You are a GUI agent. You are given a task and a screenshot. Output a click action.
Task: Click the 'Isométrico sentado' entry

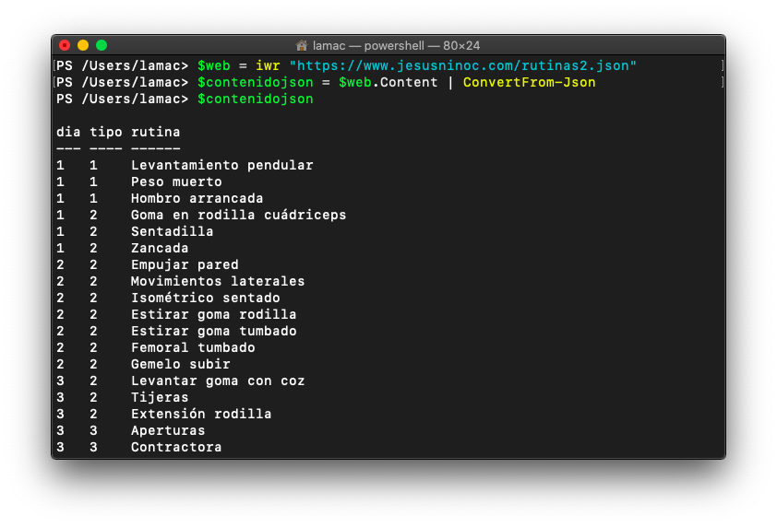tap(206, 298)
